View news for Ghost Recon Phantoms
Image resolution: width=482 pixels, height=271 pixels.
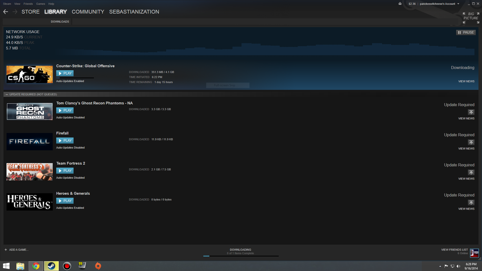[x=466, y=118]
